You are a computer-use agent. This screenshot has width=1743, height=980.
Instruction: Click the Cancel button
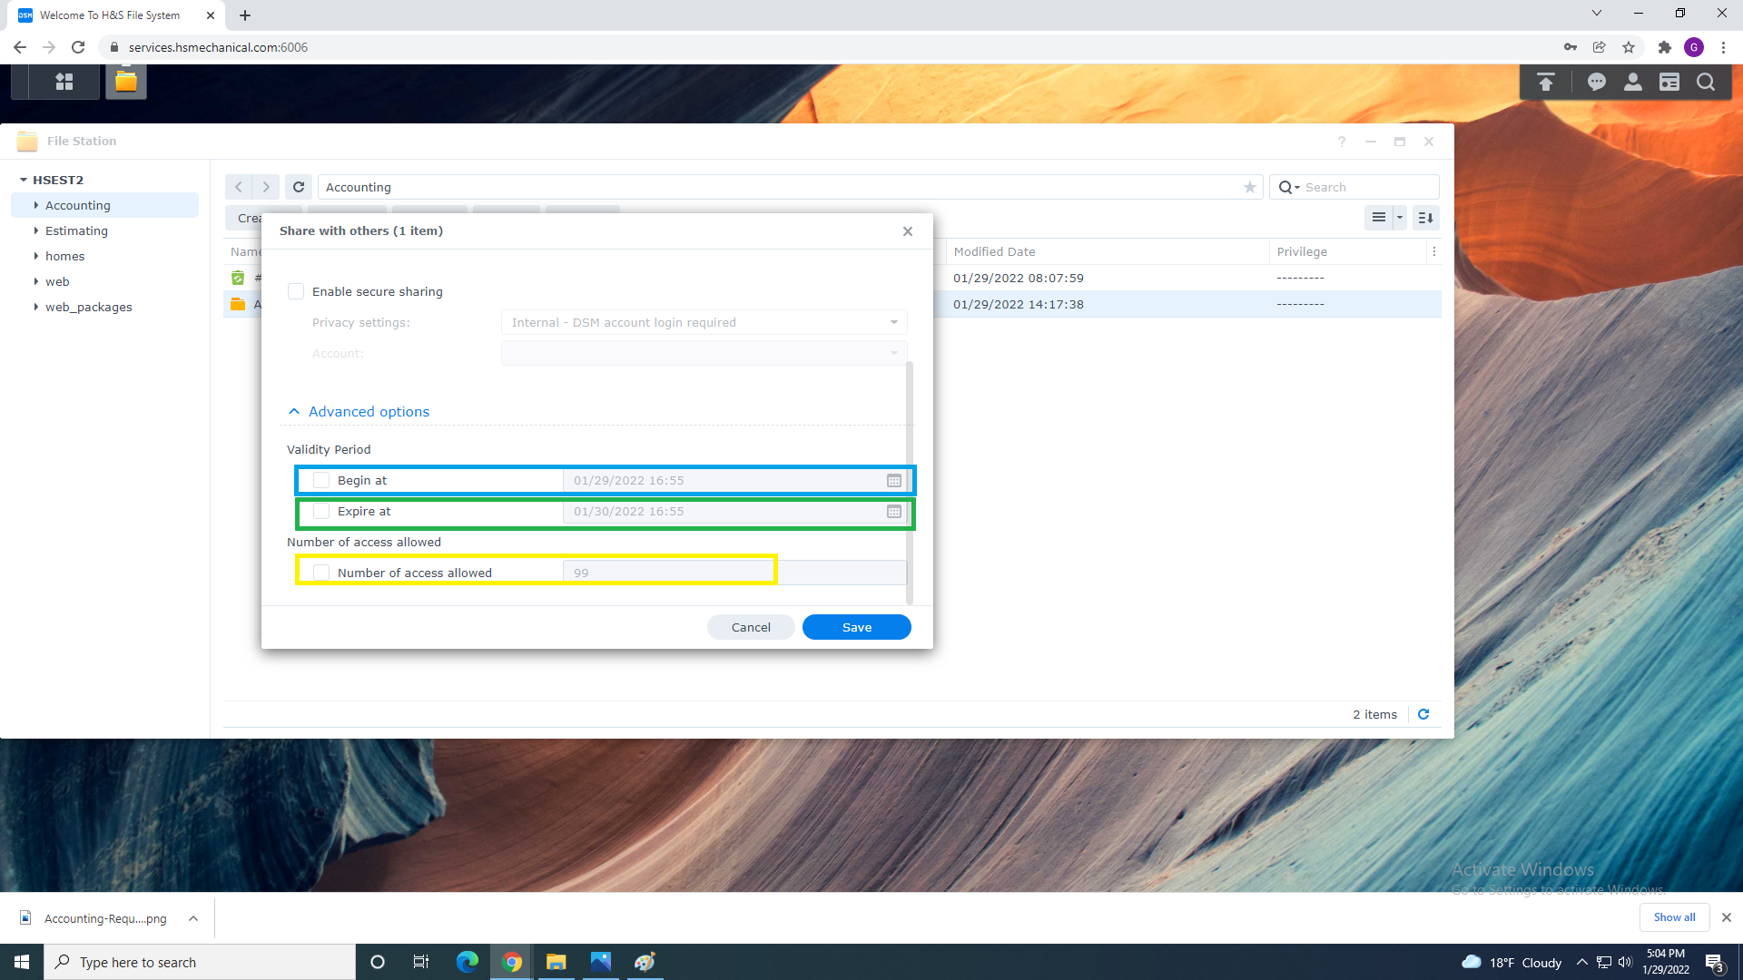pyautogui.click(x=751, y=627)
